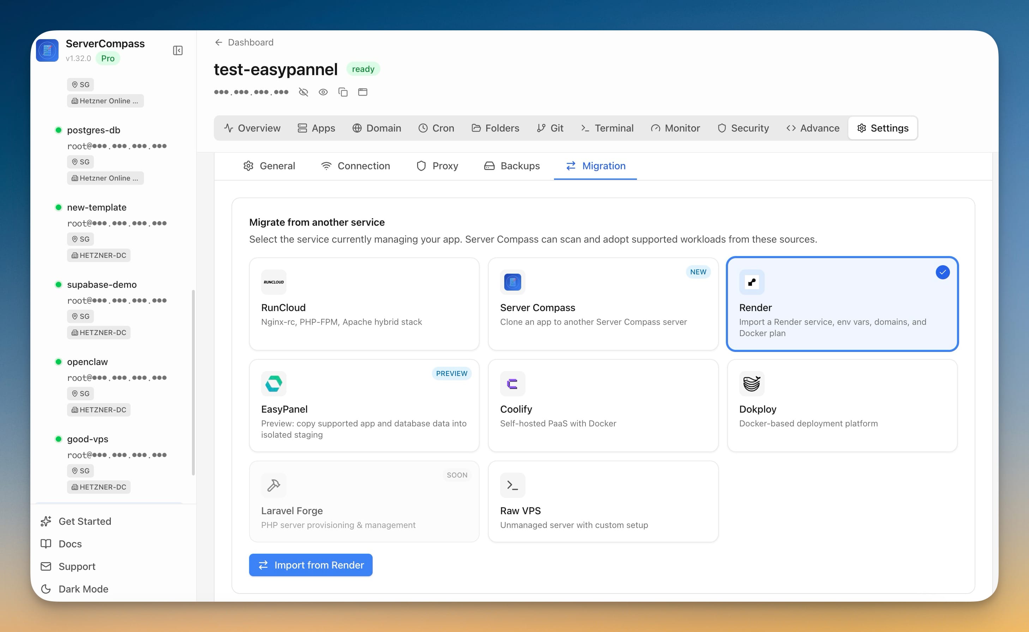Toggle Dark Mode

(x=74, y=589)
